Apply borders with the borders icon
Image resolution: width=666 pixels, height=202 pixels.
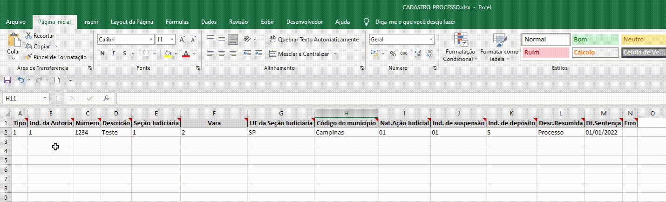coord(146,54)
